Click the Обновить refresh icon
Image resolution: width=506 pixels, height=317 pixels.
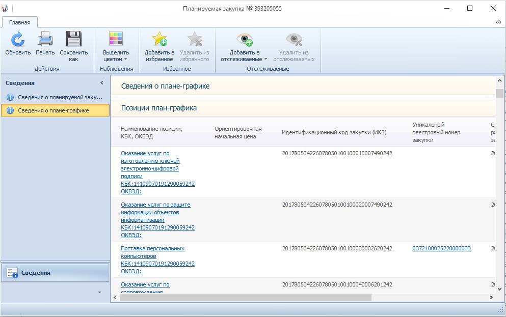tap(18, 39)
